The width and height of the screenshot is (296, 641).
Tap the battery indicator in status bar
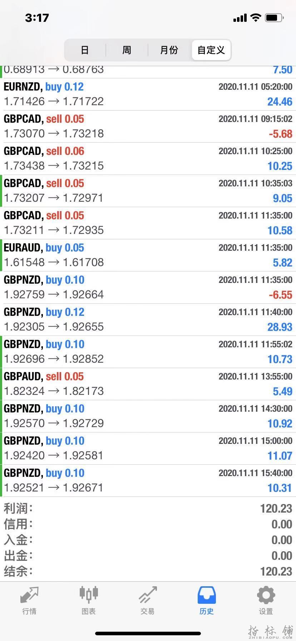pos(274,18)
